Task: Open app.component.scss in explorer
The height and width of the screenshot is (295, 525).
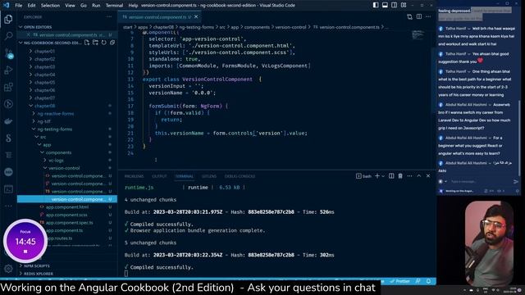Action: pyautogui.click(x=66, y=215)
